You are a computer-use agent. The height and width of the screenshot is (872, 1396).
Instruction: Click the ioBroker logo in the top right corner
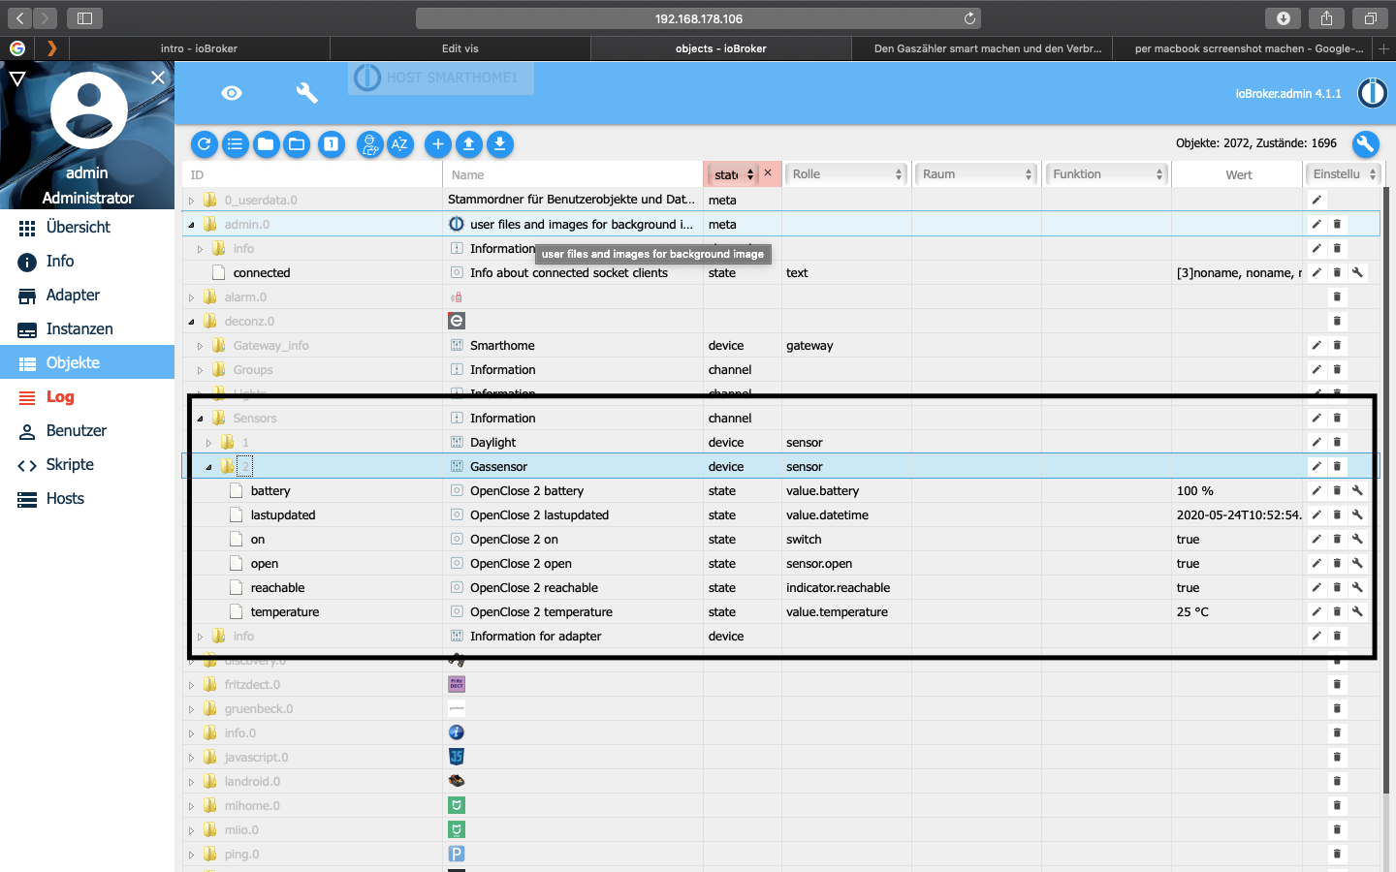tap(1372, 93)
